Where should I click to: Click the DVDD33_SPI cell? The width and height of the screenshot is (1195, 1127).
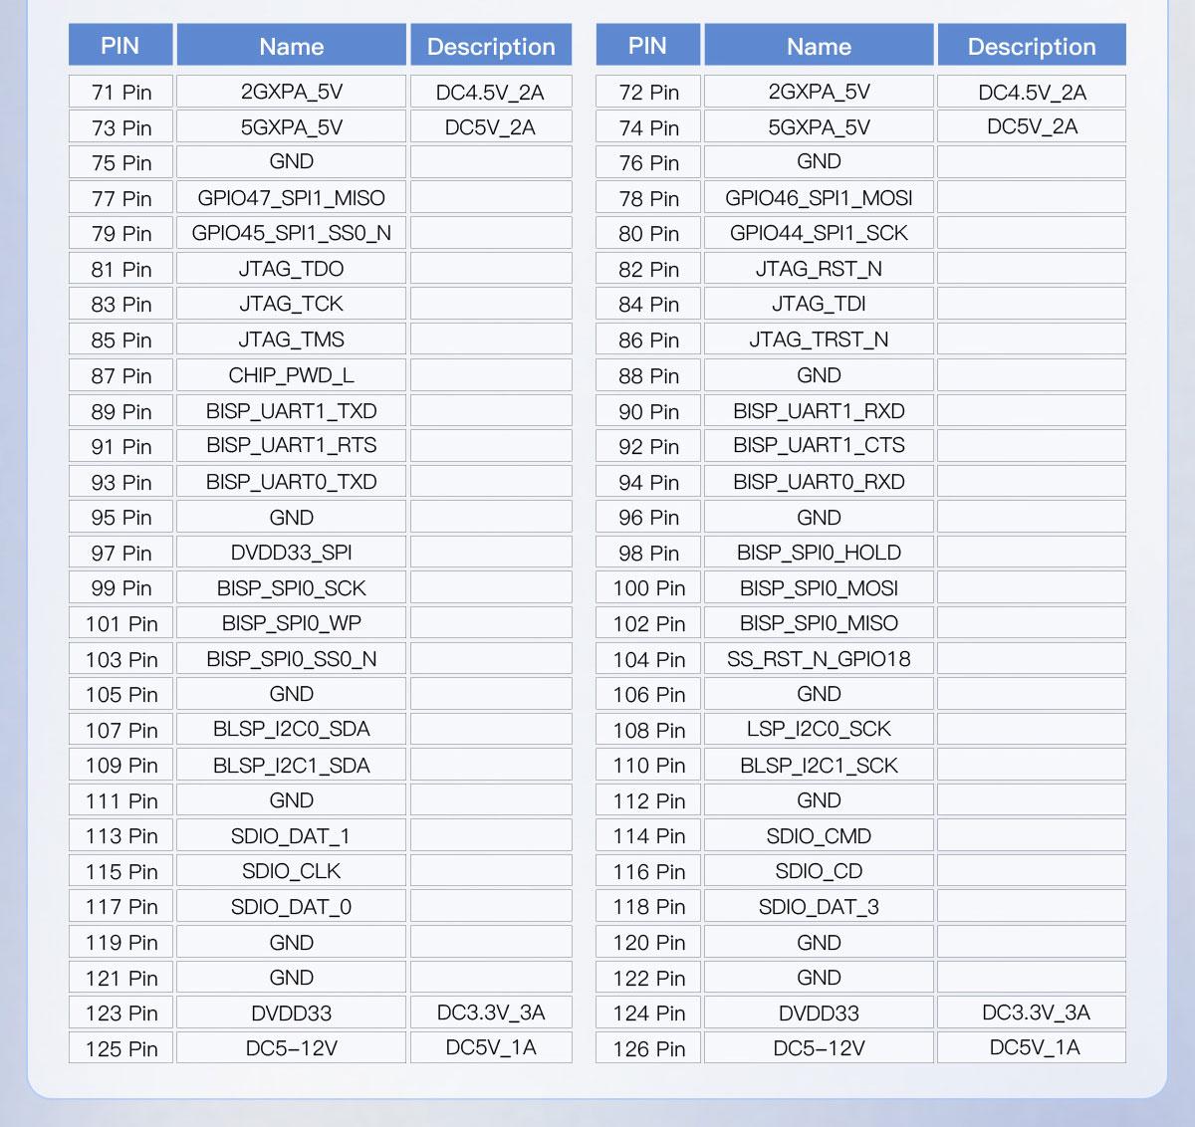(x=291, y=553)
